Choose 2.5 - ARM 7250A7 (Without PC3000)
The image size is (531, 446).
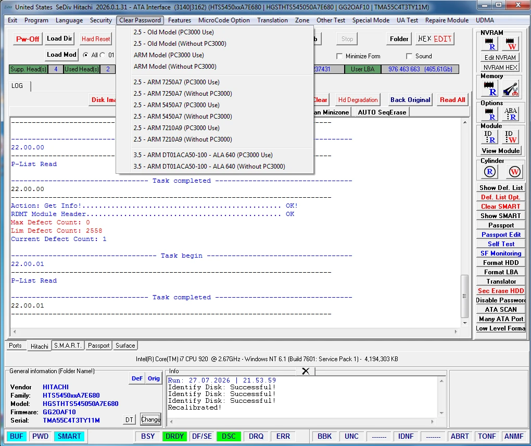coord(214,94)
